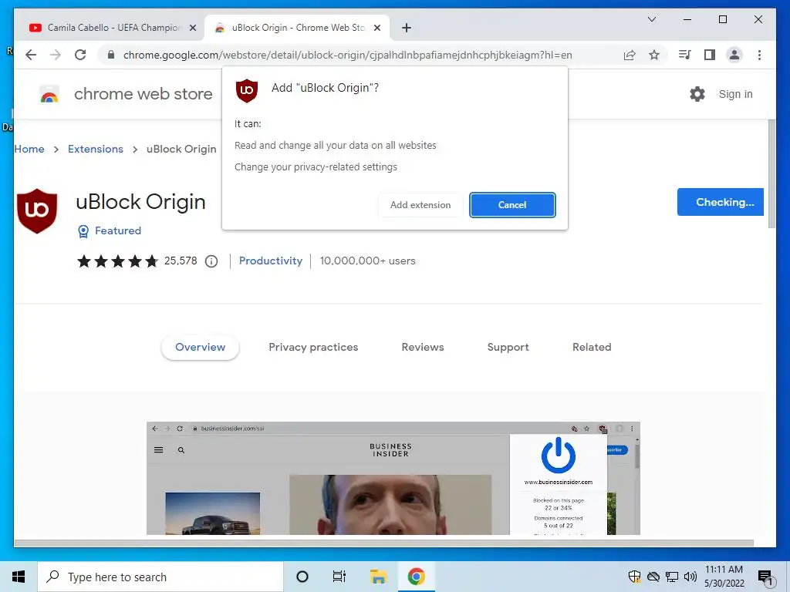Cancel the add extension dialog

[512, 205]
